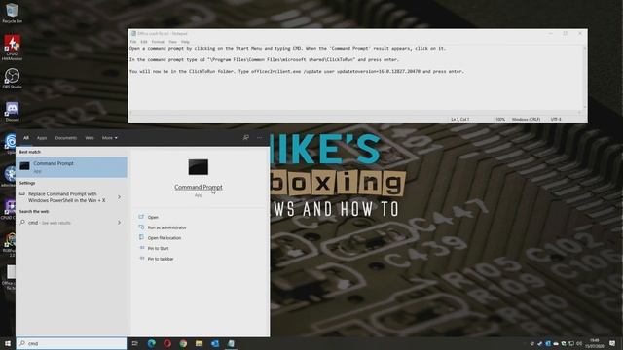Open File Explorer from the taskbar
This screenshot has height=350, width=623.
point(199,343)
